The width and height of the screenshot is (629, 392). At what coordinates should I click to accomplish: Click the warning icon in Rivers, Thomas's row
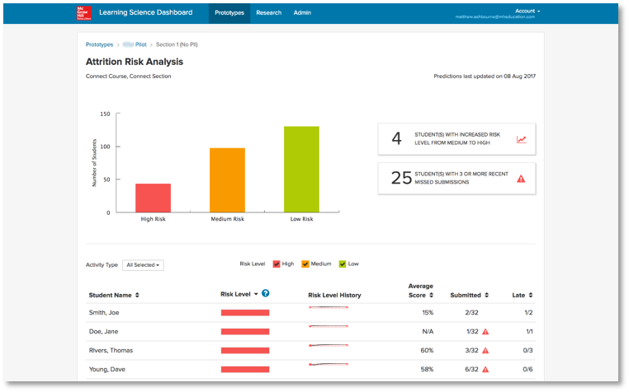[x=485, y=351]
